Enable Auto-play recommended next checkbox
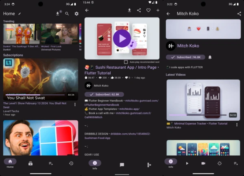This screenshot has width=244, height=176. click(x=126, y=62)
